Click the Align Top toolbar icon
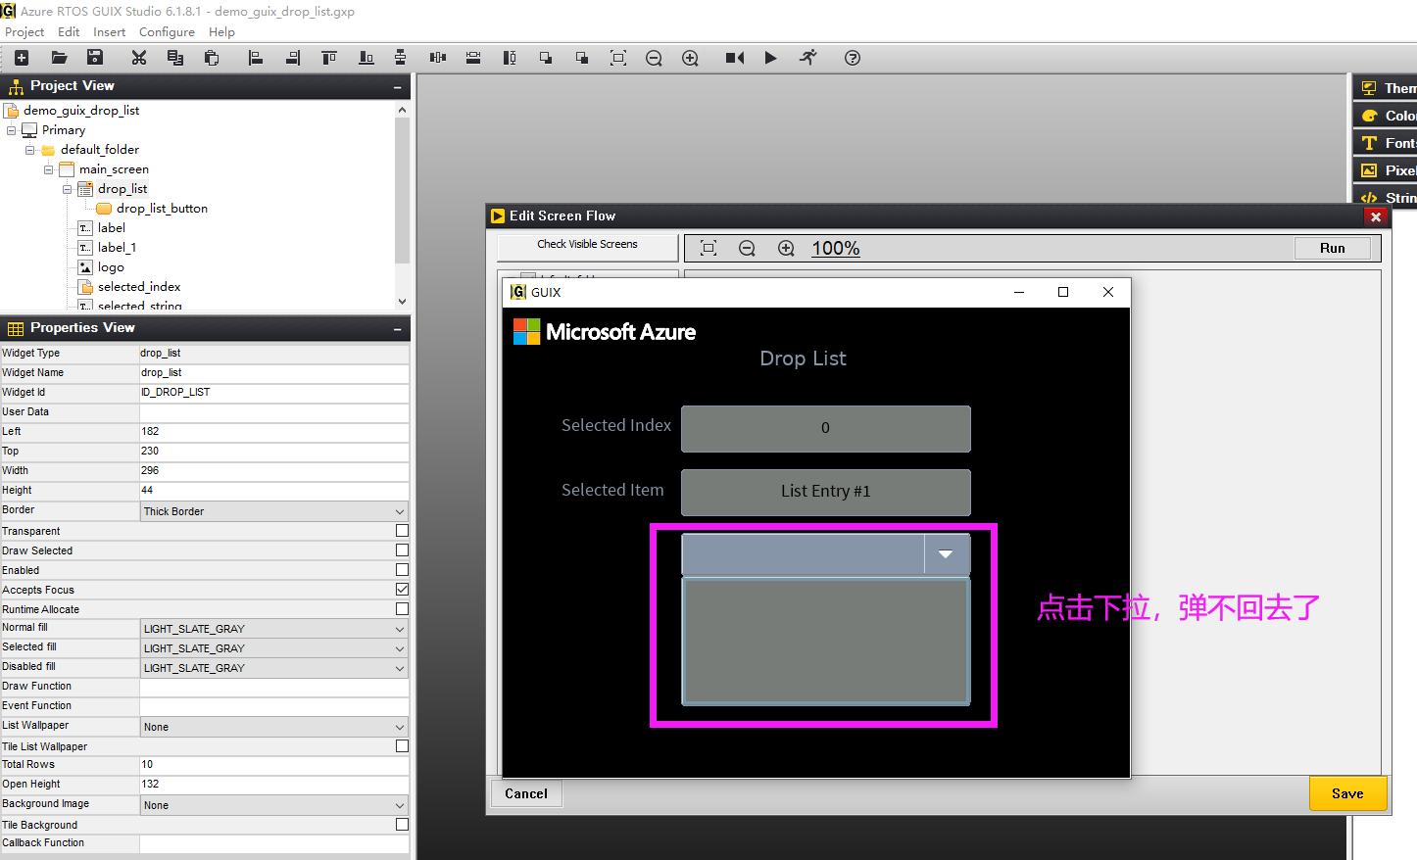 pyautogui.click(x=329, y=58)
